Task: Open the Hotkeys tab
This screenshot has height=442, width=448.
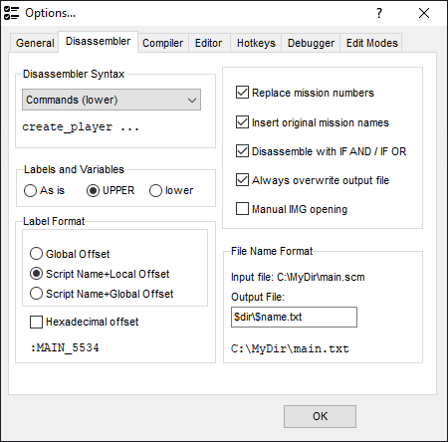Action: 256,43
